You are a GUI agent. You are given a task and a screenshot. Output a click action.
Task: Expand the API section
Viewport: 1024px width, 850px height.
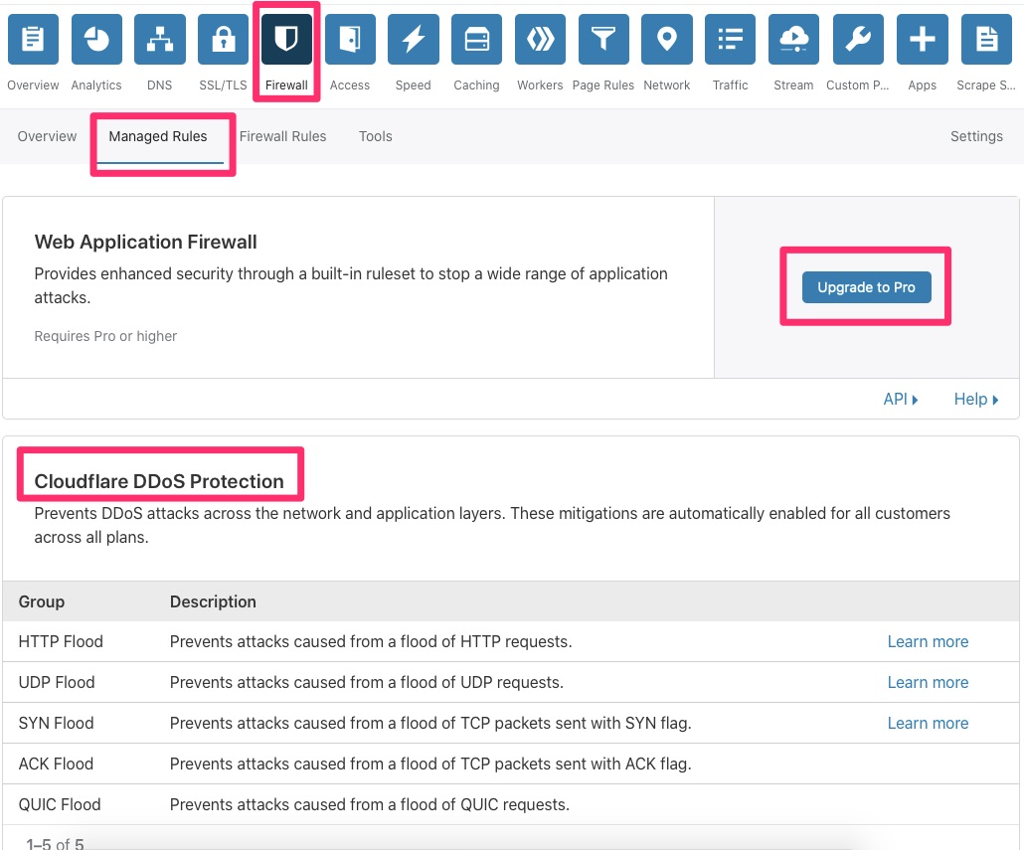pyautogui.click(x=896, y=399)
